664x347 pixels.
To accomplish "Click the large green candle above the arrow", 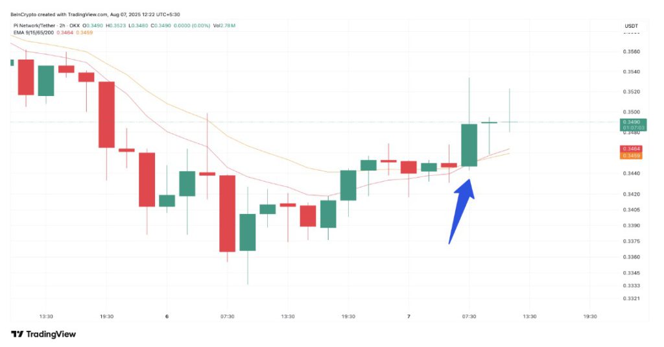I will pos(469,145).
